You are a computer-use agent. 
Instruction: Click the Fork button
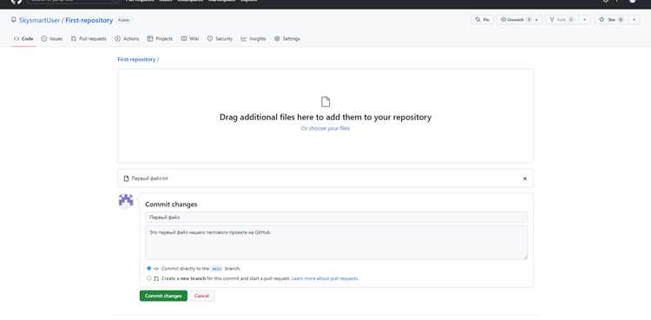(562, 19)
